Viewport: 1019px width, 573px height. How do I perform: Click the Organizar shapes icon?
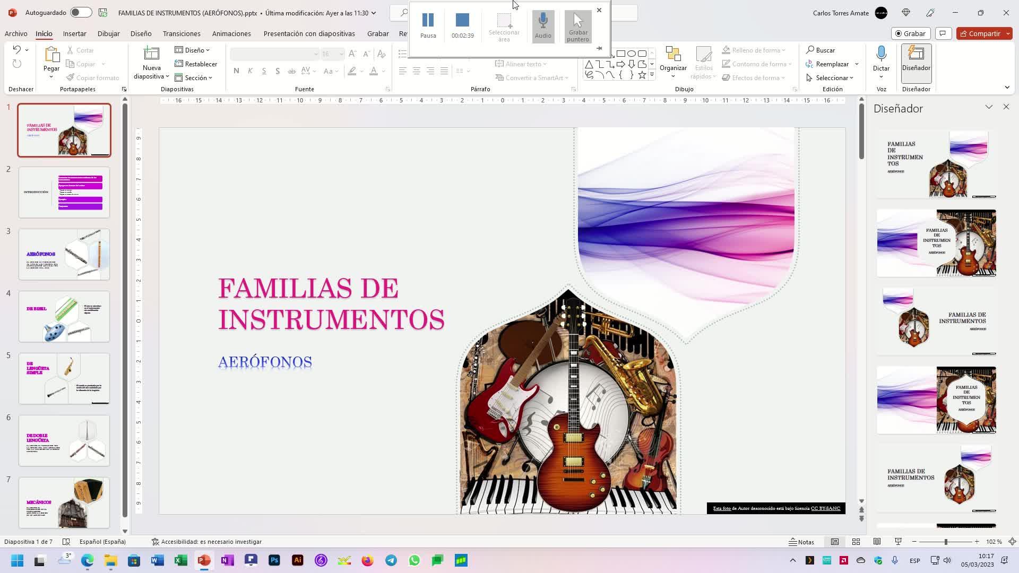673,55
